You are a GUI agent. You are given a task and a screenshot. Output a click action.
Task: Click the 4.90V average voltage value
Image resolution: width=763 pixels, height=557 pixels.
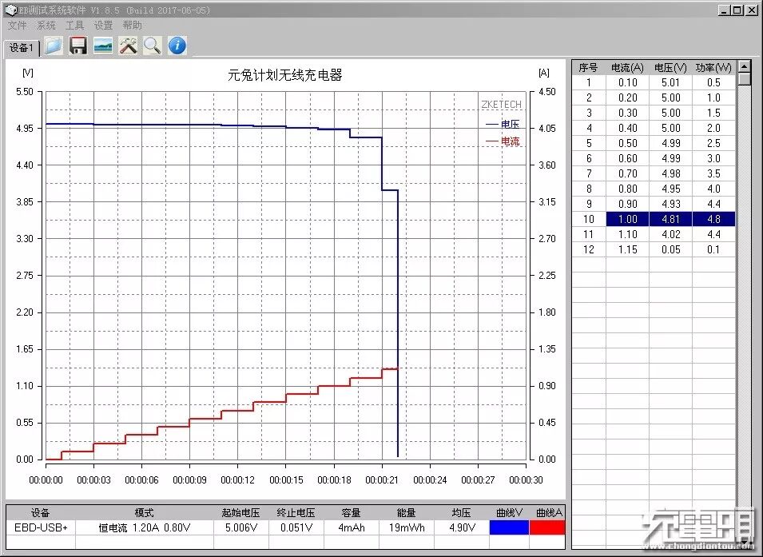pos(461,527)
